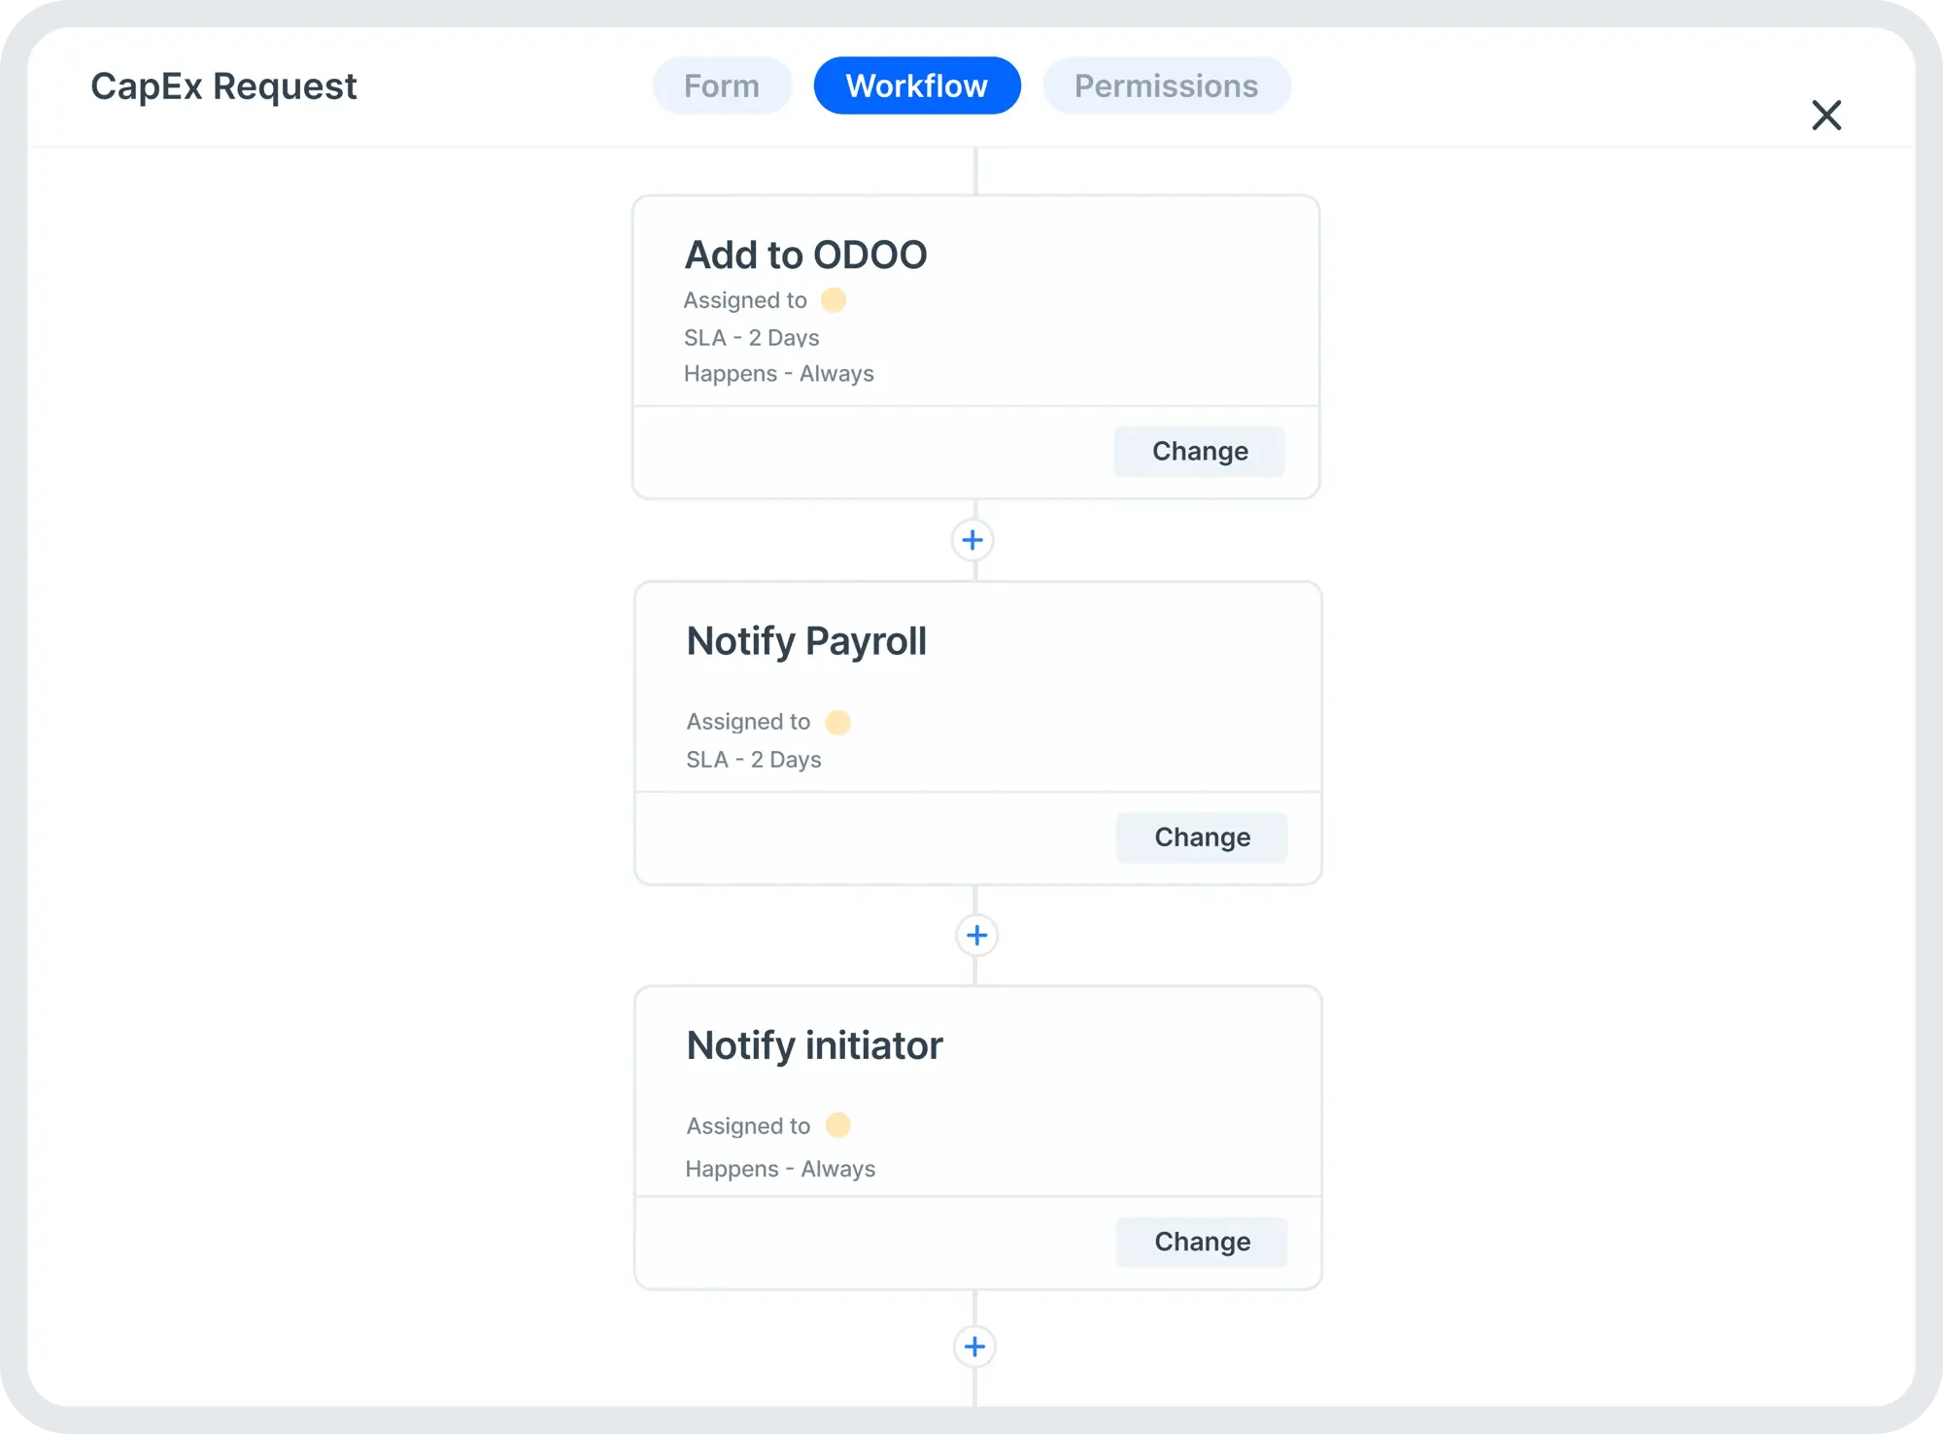Click the CapEx Request title
Screen dimensions: 1943x1434
pos(224,85)
